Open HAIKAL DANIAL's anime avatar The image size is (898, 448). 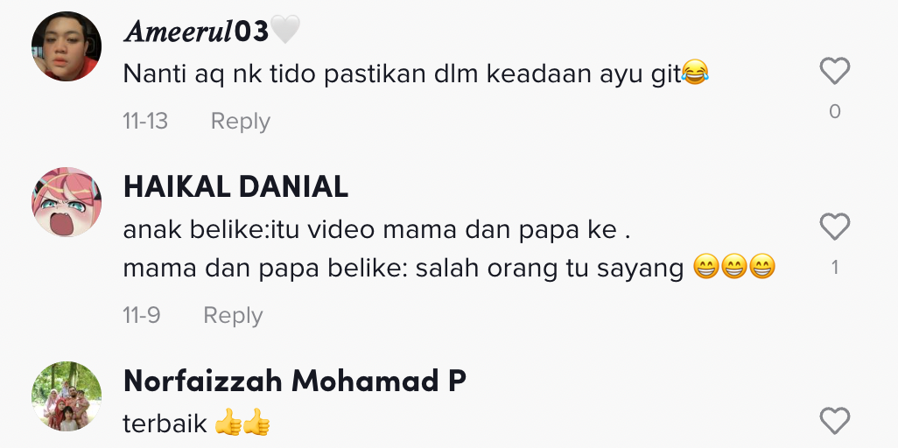[67, 202]
